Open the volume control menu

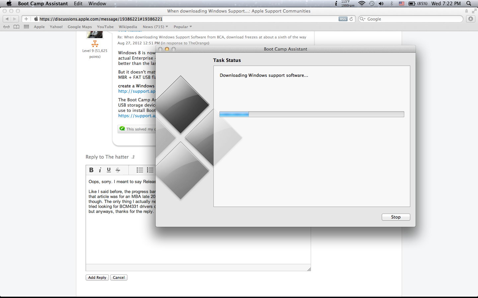tap(381, 3)
